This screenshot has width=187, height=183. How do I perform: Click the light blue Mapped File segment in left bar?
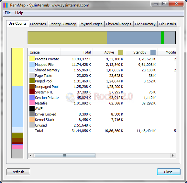(x=17, y=106)
